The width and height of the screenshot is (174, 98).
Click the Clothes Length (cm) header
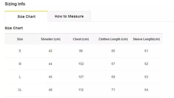(x=113, y=39)
